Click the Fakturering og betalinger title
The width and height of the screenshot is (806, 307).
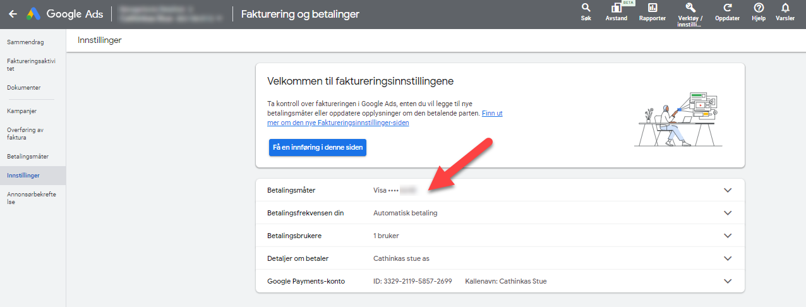click(301, 13)
